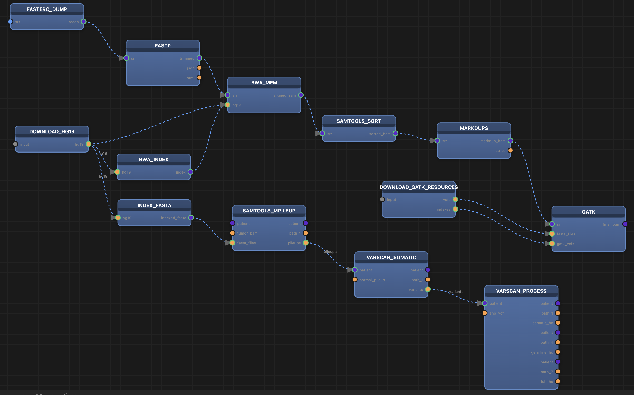The image size is (634, 395).
Task: Select the reads output port on FASTERQ_DUMP
Action: pyautogui.click(x=84, y=22)
